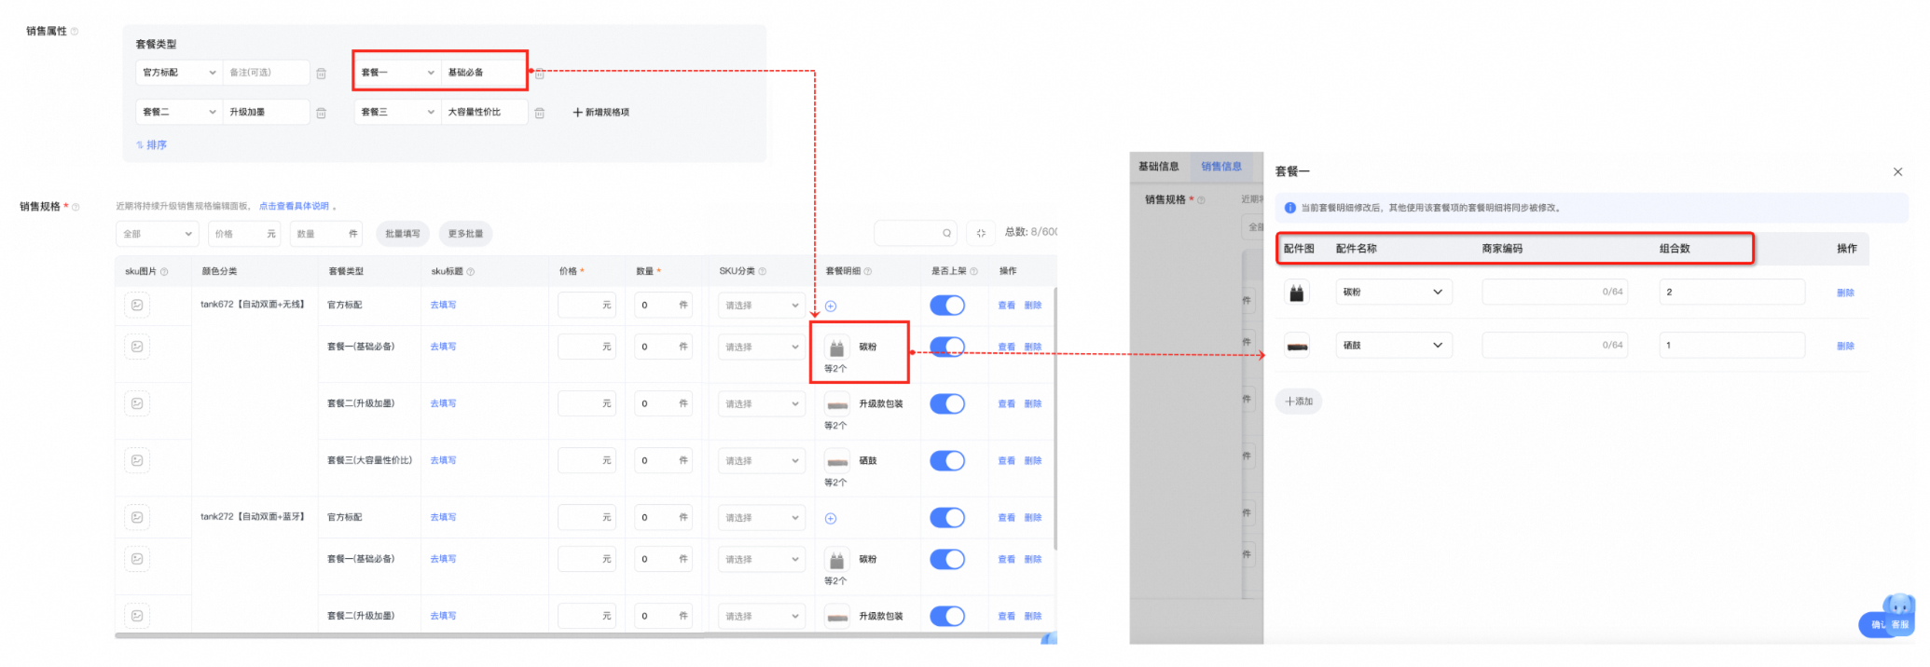Open the 碳粉 accessory name dropdown
1930x667 pixels.
coord(1393,292)
